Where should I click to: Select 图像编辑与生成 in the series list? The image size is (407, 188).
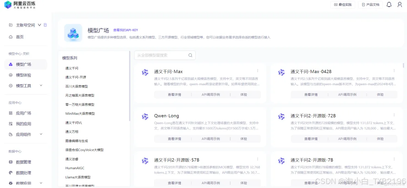(x=77, y=141)
